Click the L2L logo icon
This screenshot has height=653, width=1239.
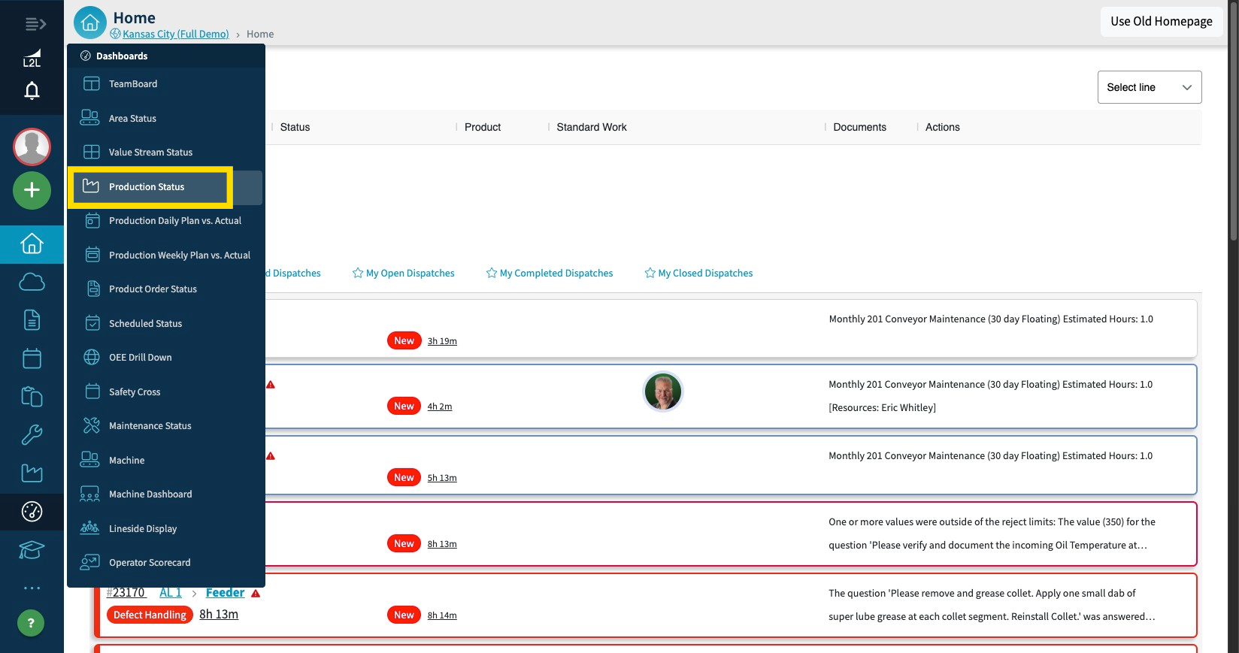(x=32, y=58)
